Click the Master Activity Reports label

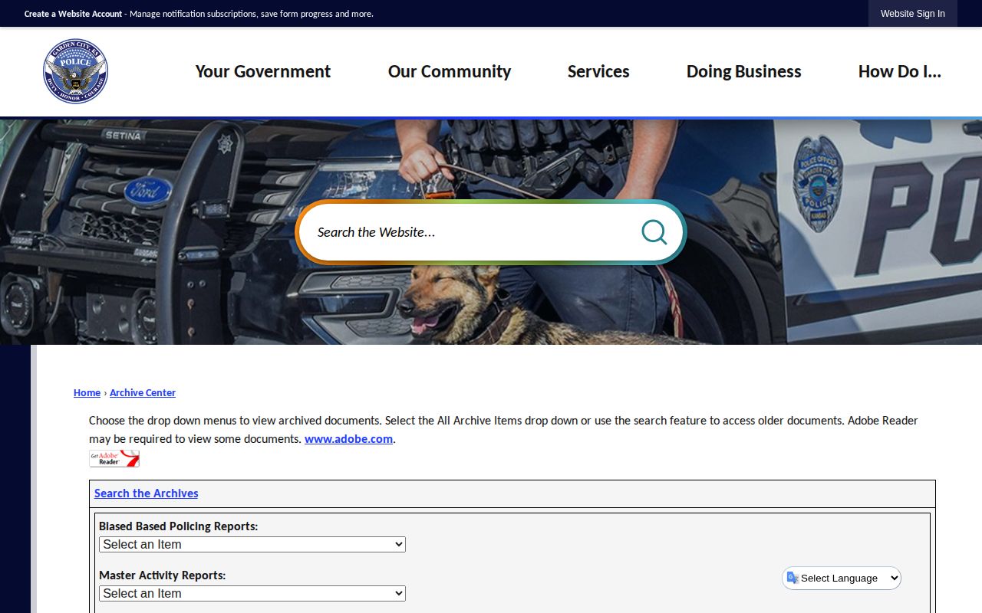coord(162,575)
